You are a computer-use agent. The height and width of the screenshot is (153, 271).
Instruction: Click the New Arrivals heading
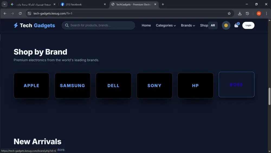pyautogui.click(x=37, y=142)
